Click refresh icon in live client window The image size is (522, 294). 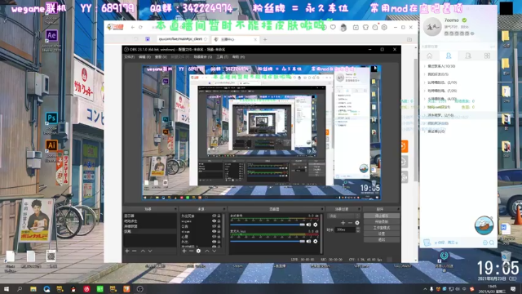(x=140, y=27)
